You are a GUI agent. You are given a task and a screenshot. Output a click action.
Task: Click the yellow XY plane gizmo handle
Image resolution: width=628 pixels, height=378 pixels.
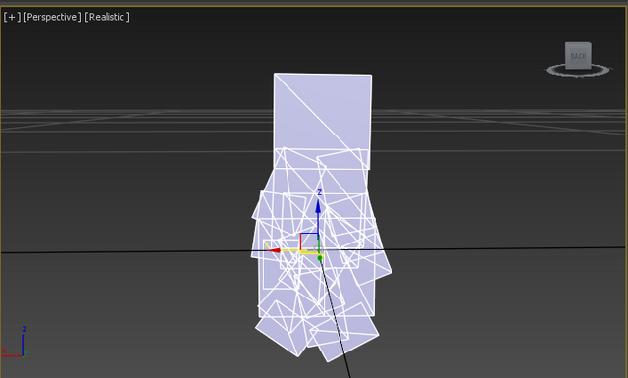point(310,251)
